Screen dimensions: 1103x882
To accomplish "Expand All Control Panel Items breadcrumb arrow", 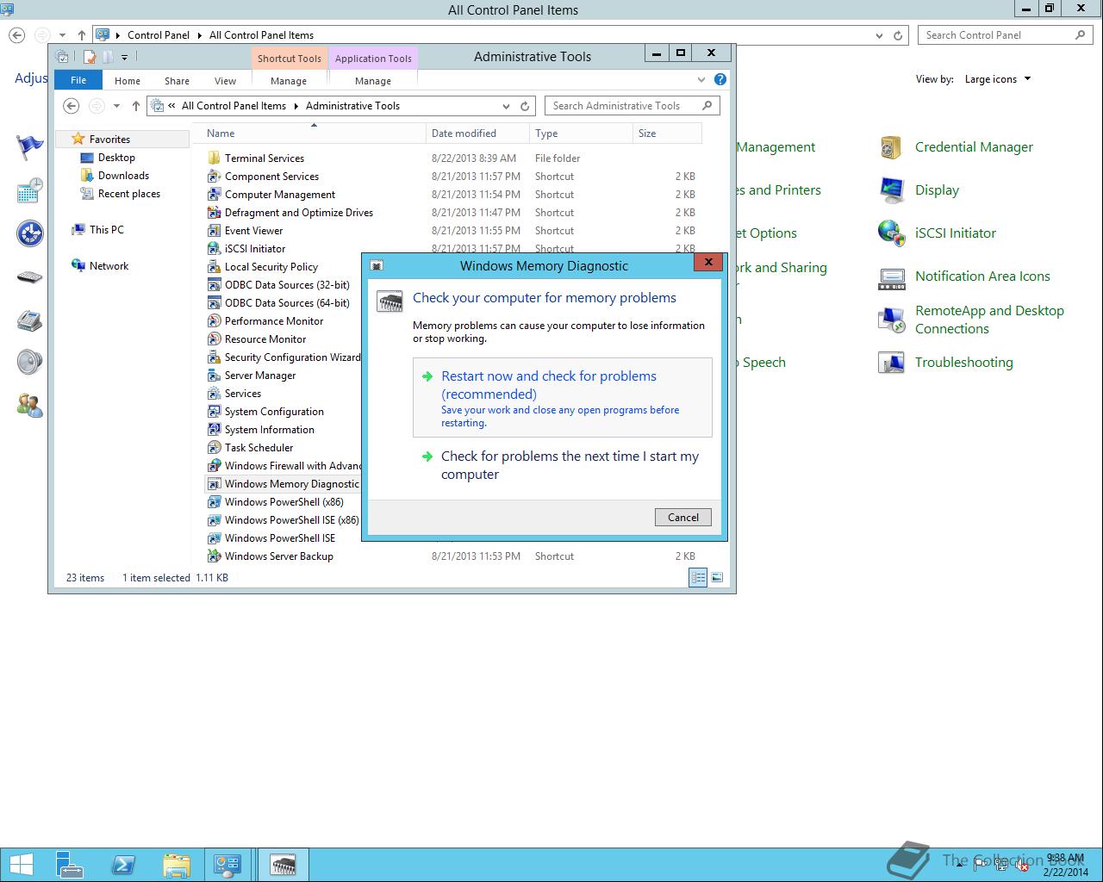I will click(x=296, y=106).
